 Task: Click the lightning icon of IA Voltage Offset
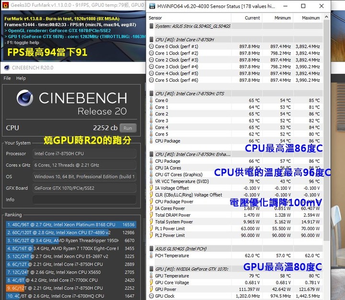coord(151,188)
